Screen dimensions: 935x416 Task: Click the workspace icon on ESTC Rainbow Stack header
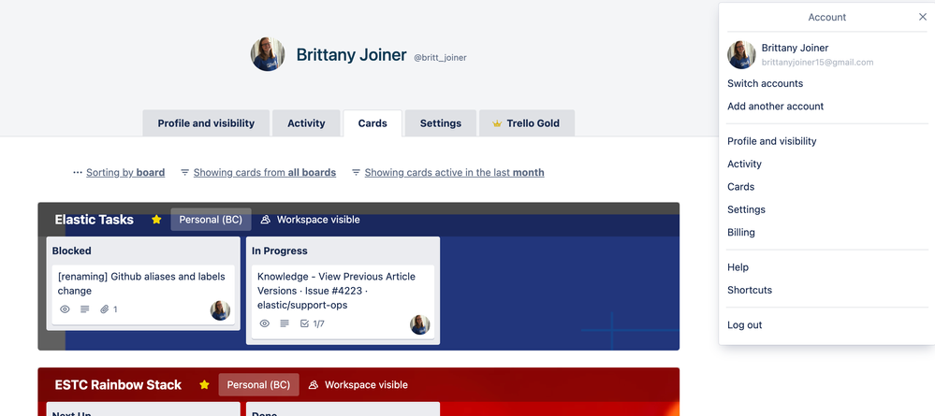tap(314, 385)
